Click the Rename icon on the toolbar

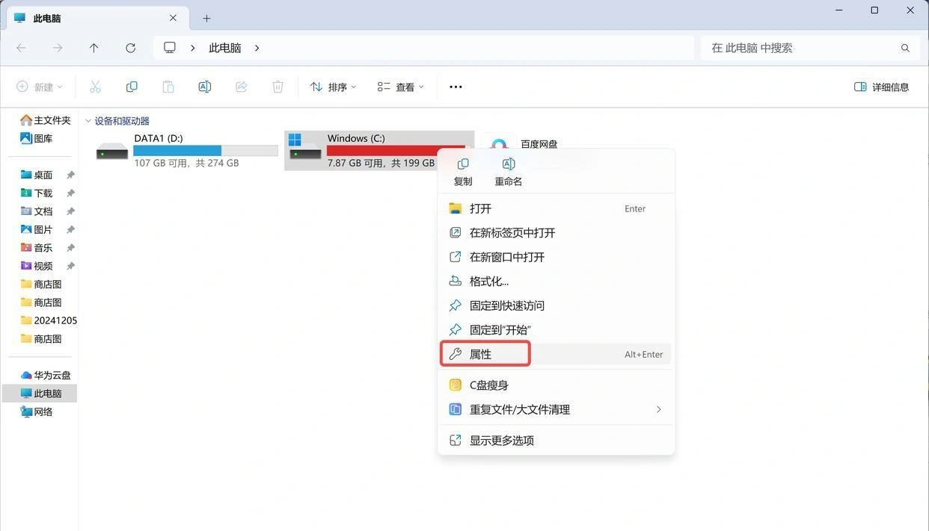coord(205,87)
